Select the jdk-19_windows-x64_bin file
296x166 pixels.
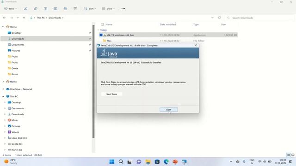pos(168,35)
